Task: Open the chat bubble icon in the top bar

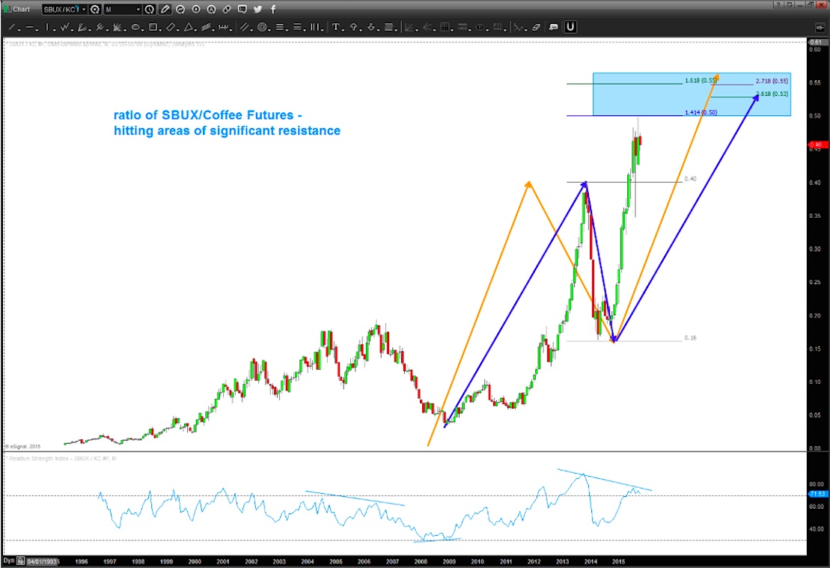Action: [x=242, y=9]
